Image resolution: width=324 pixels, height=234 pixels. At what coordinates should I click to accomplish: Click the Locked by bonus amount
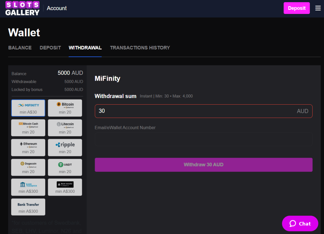[73, 89]
